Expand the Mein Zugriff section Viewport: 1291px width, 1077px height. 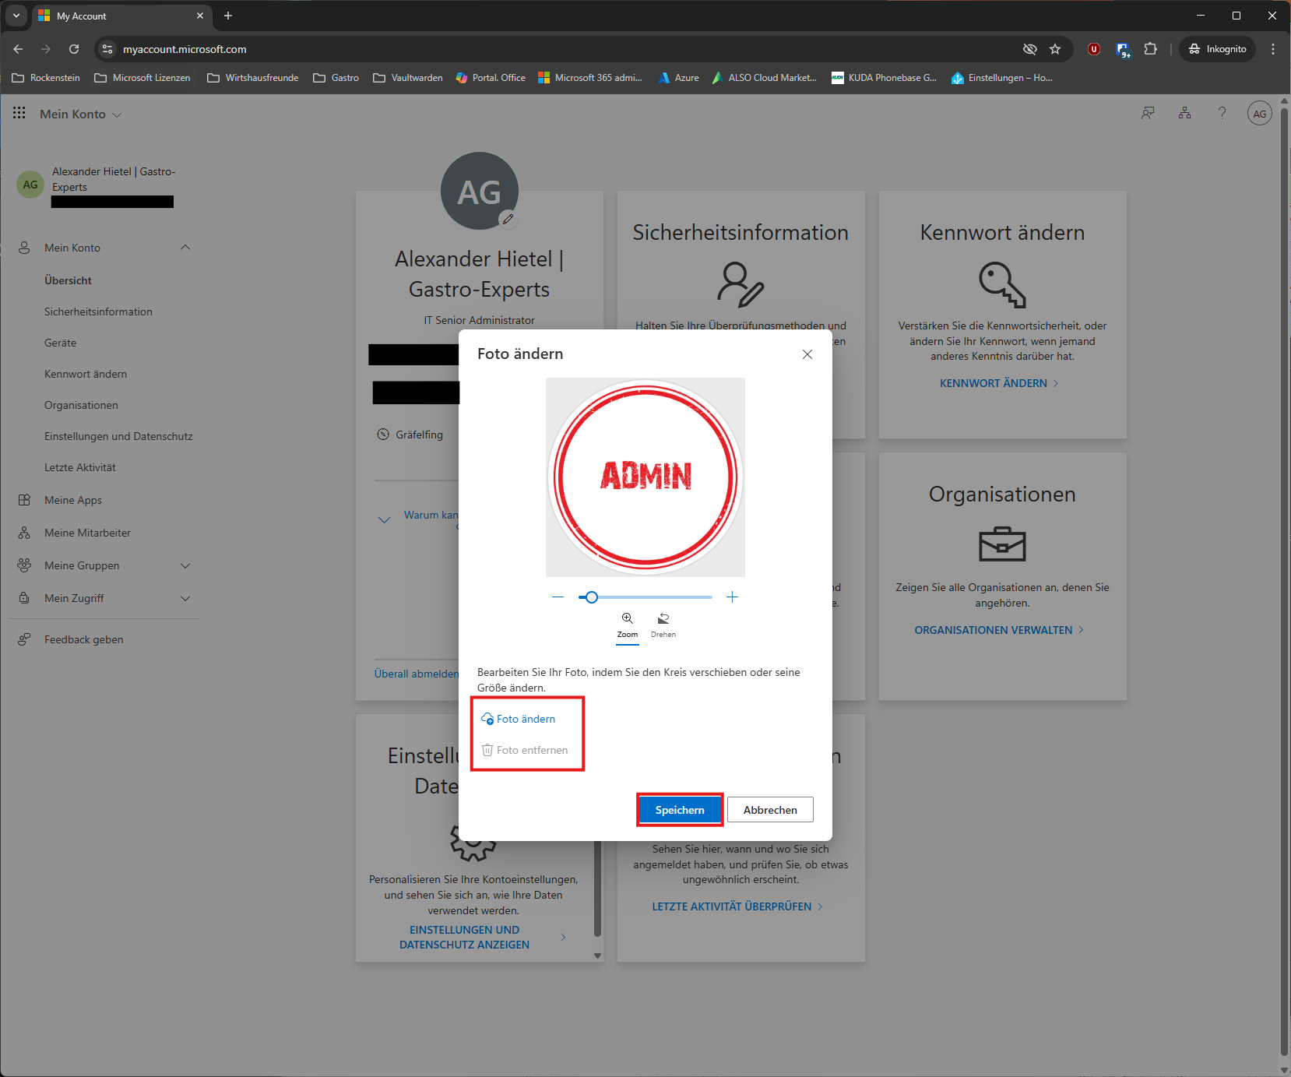pos(185,598)
